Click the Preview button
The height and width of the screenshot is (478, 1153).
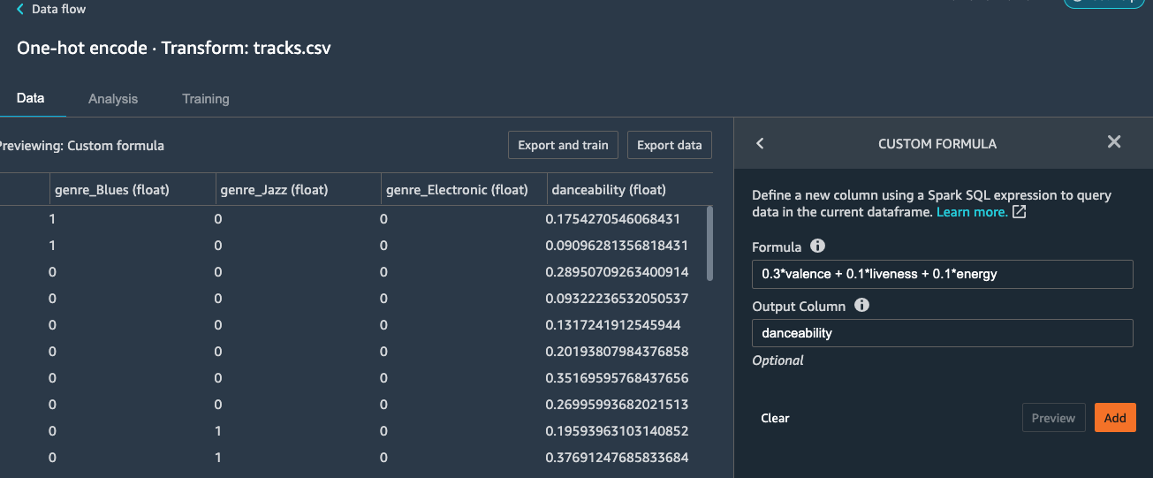(1053, 418)
